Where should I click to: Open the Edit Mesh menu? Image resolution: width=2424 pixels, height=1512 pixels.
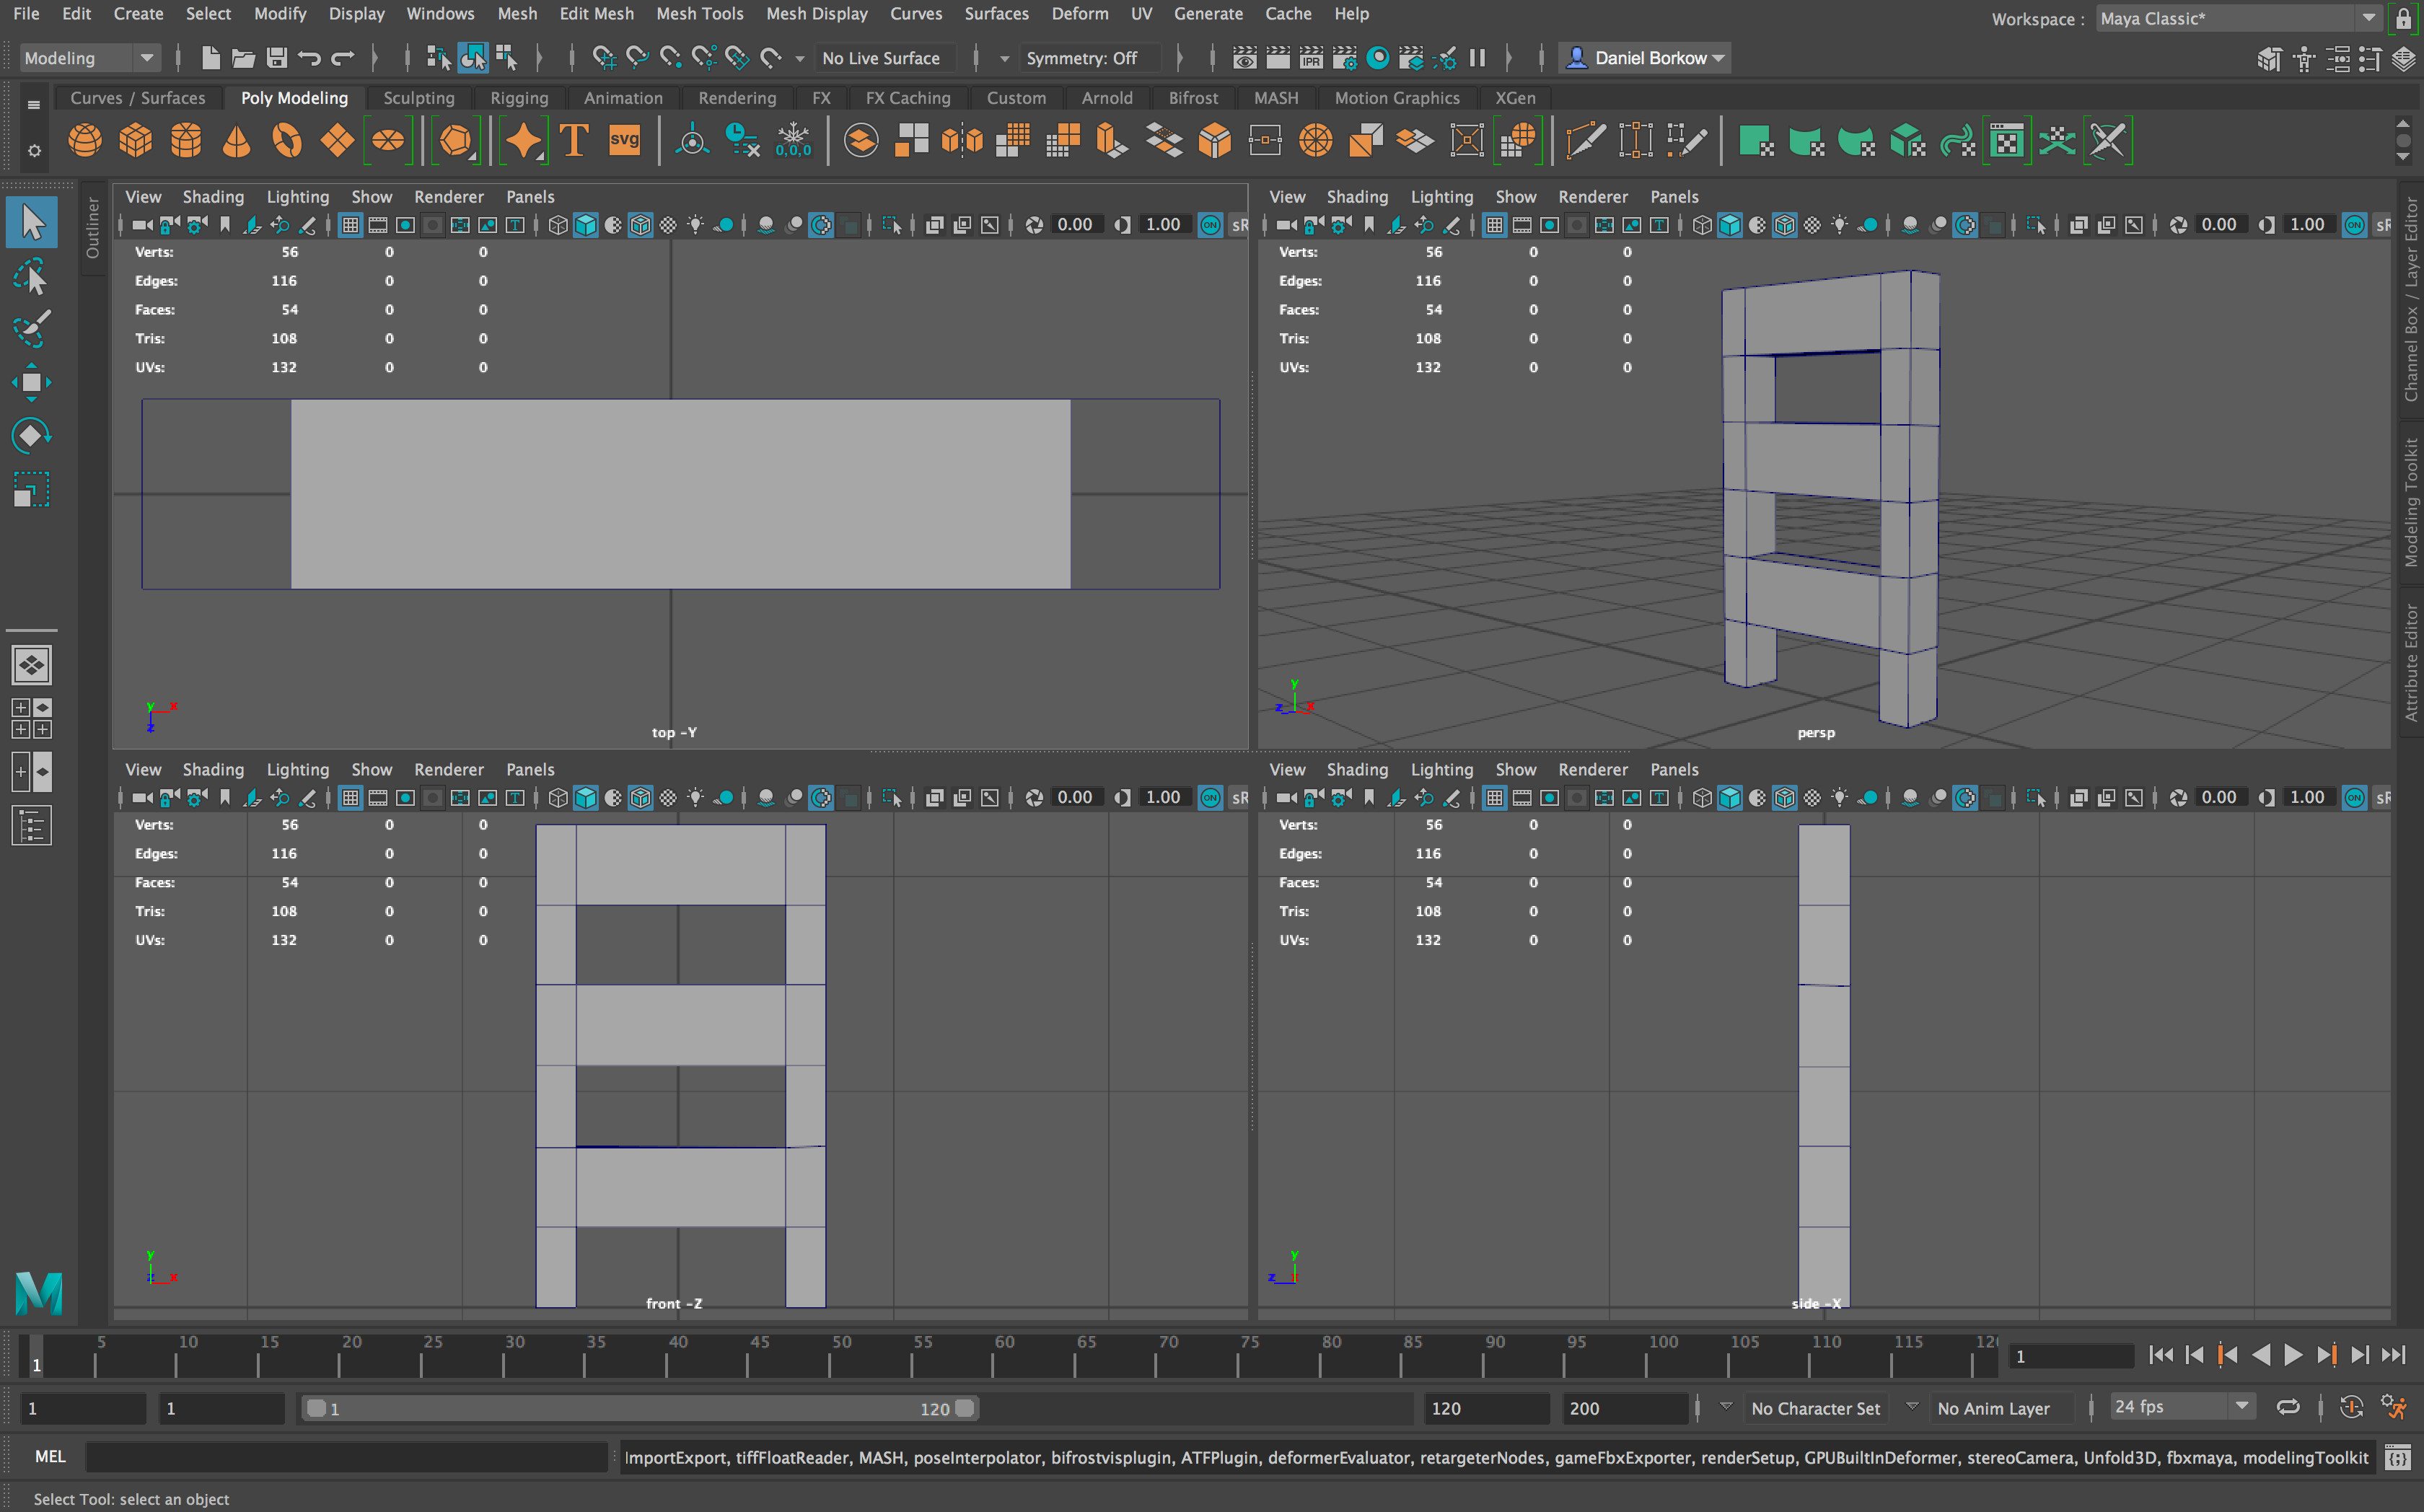[x=596, y=14]
